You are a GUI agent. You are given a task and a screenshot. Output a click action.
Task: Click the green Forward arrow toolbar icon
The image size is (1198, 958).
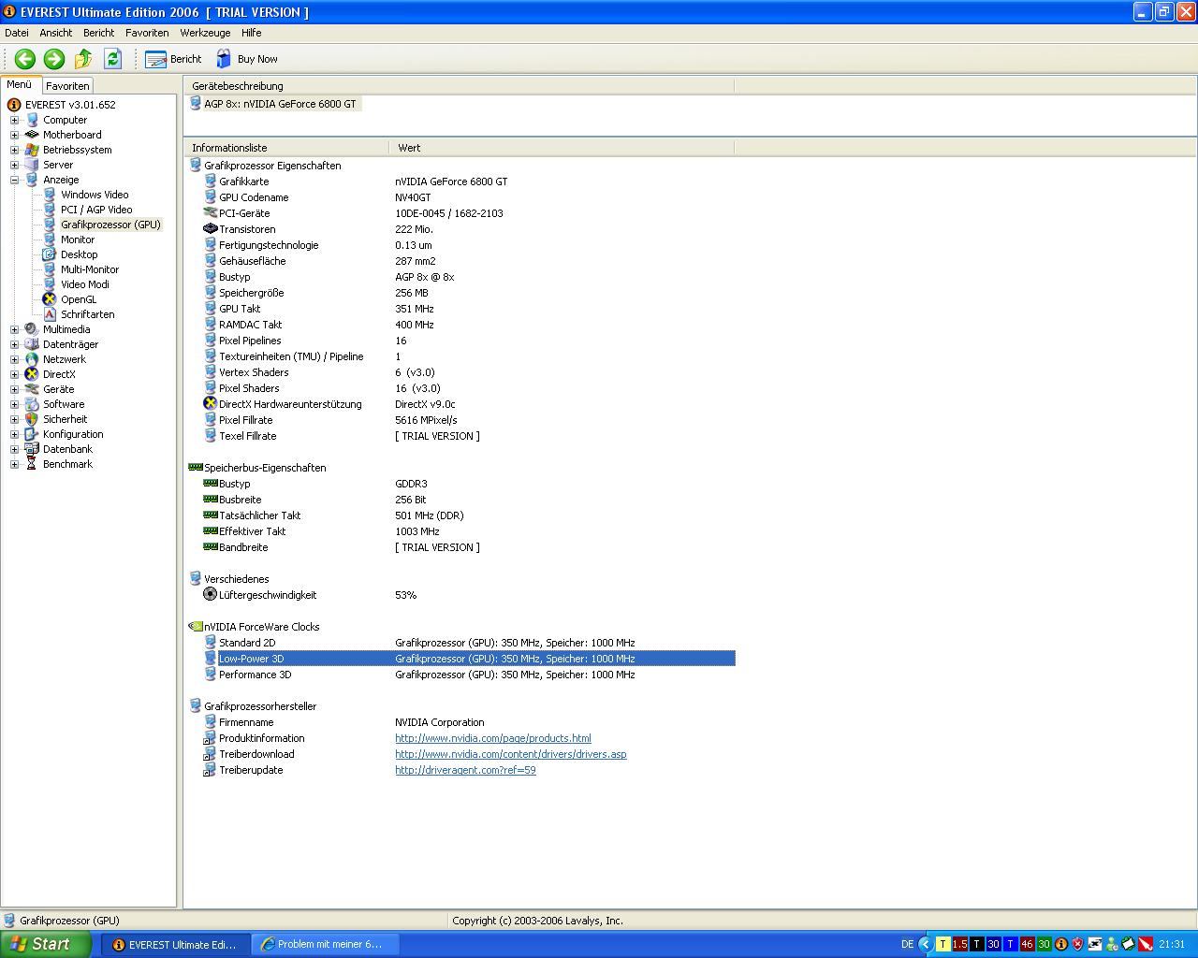tap(54, 59)
